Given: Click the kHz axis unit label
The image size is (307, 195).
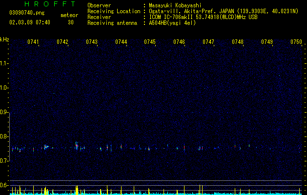Looking at the screenshot, I should click(4, 39).
